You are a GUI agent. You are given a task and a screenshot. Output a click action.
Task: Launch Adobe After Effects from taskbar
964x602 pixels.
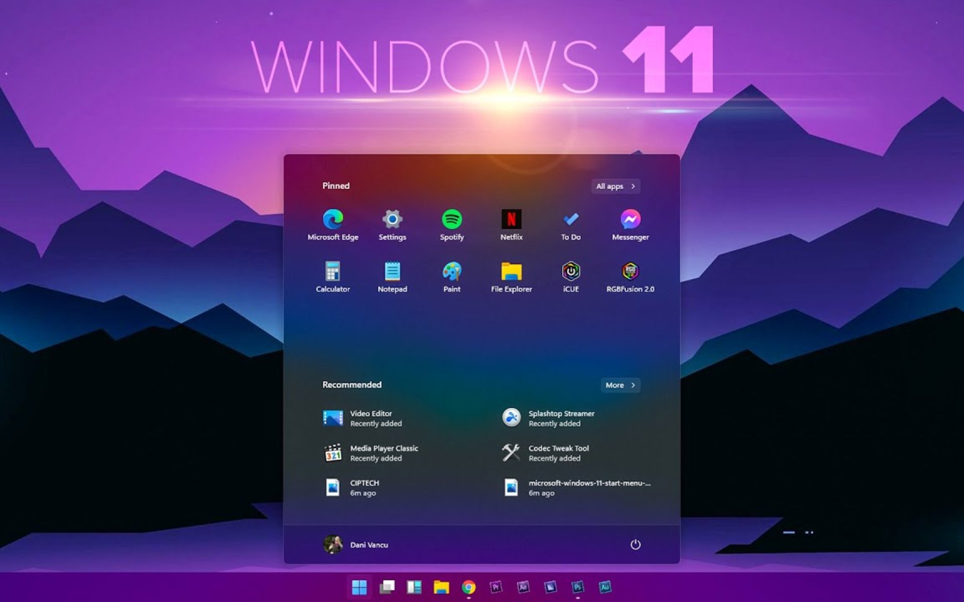click(x=523, y=587)
